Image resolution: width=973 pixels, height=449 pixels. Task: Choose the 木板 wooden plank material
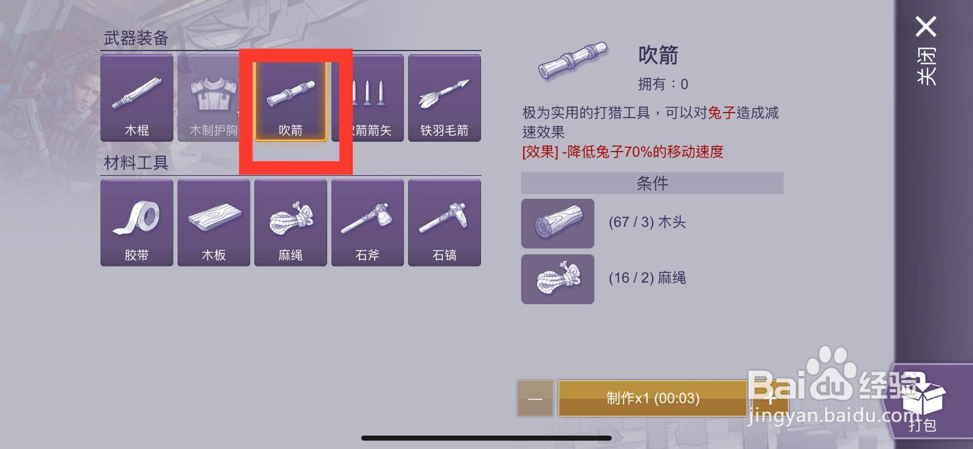click(x=214, y=223)
